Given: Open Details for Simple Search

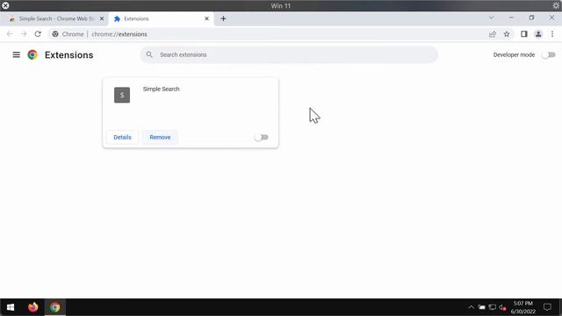Looking at the screenshot, I should (x=122, y=137).
